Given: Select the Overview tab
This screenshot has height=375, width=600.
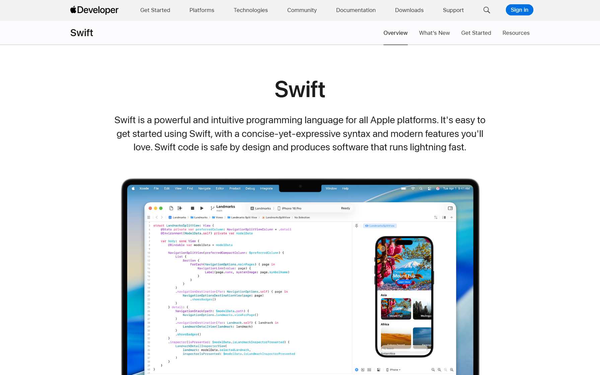Looking at the screenshot, I should pyautogui.click(x=395, y=33).
